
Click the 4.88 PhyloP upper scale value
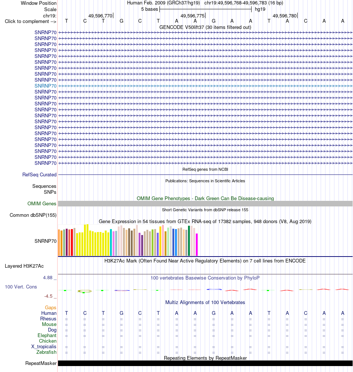(48, 278)
